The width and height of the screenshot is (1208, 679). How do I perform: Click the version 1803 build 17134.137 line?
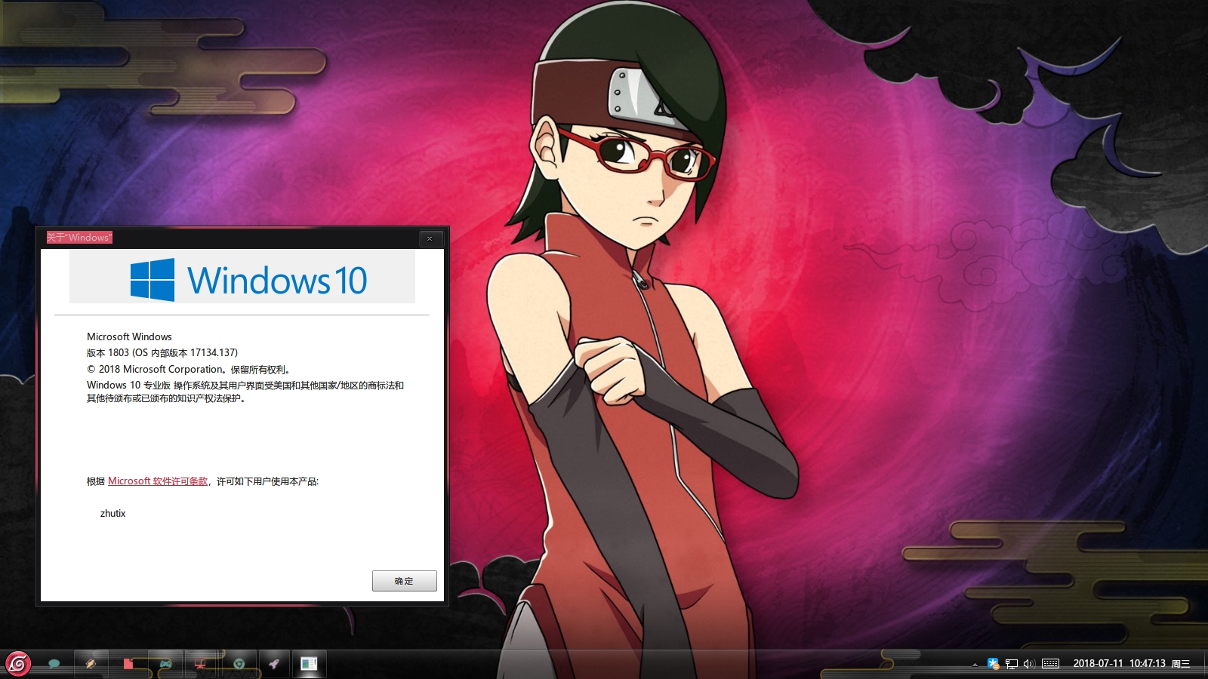pyautogui.click(x=162, y=352)
